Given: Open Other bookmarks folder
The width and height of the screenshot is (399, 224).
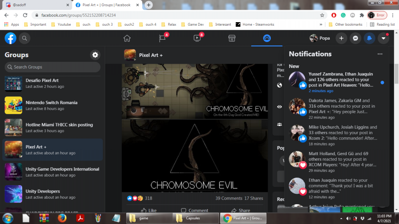Looking at the screenshot, I should (x=346, y=24).
